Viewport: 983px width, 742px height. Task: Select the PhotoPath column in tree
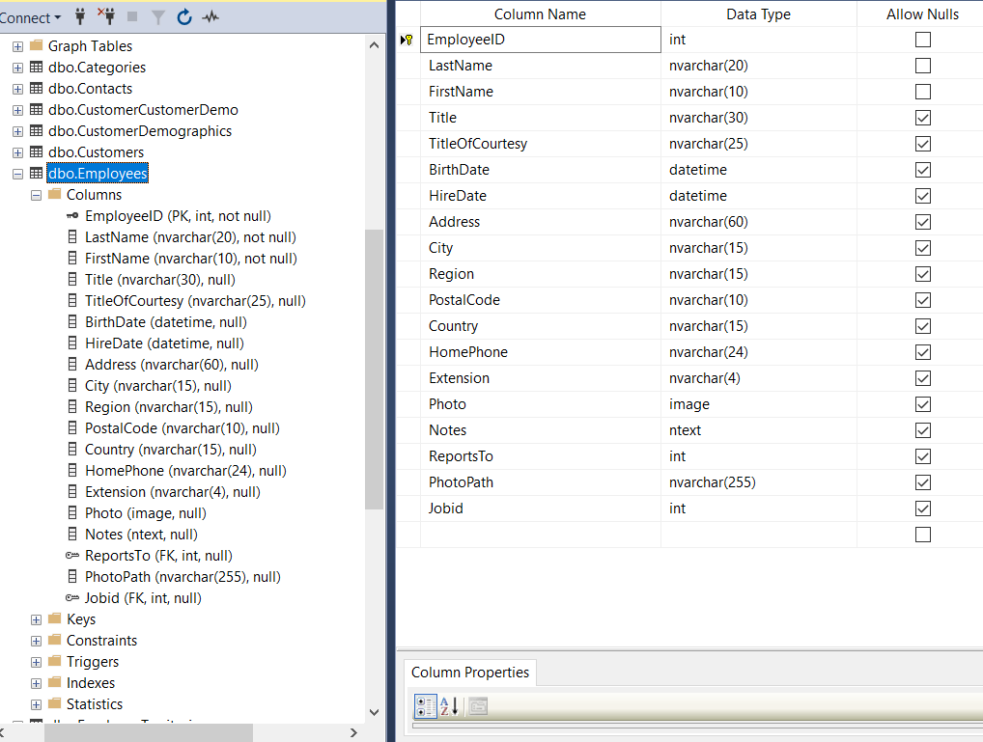pyautogui.click(x=183, y=577)
